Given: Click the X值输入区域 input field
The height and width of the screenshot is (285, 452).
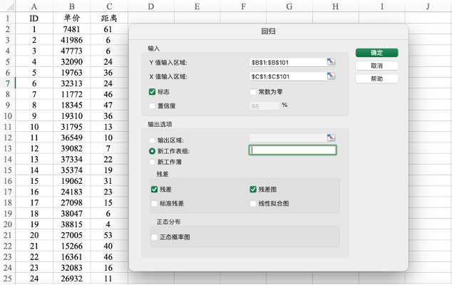Looking at the screenshot, I should click(x=287, y=76).
